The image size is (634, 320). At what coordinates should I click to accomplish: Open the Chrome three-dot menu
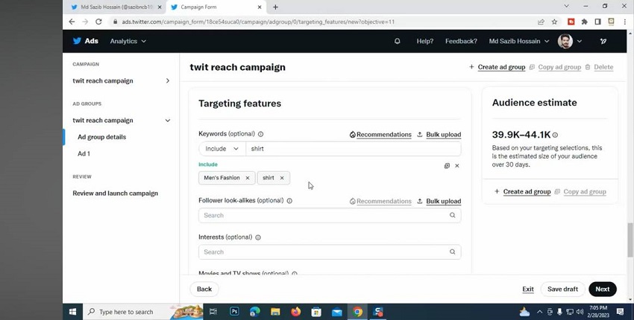pyautogui.click(x=625, y=22)
